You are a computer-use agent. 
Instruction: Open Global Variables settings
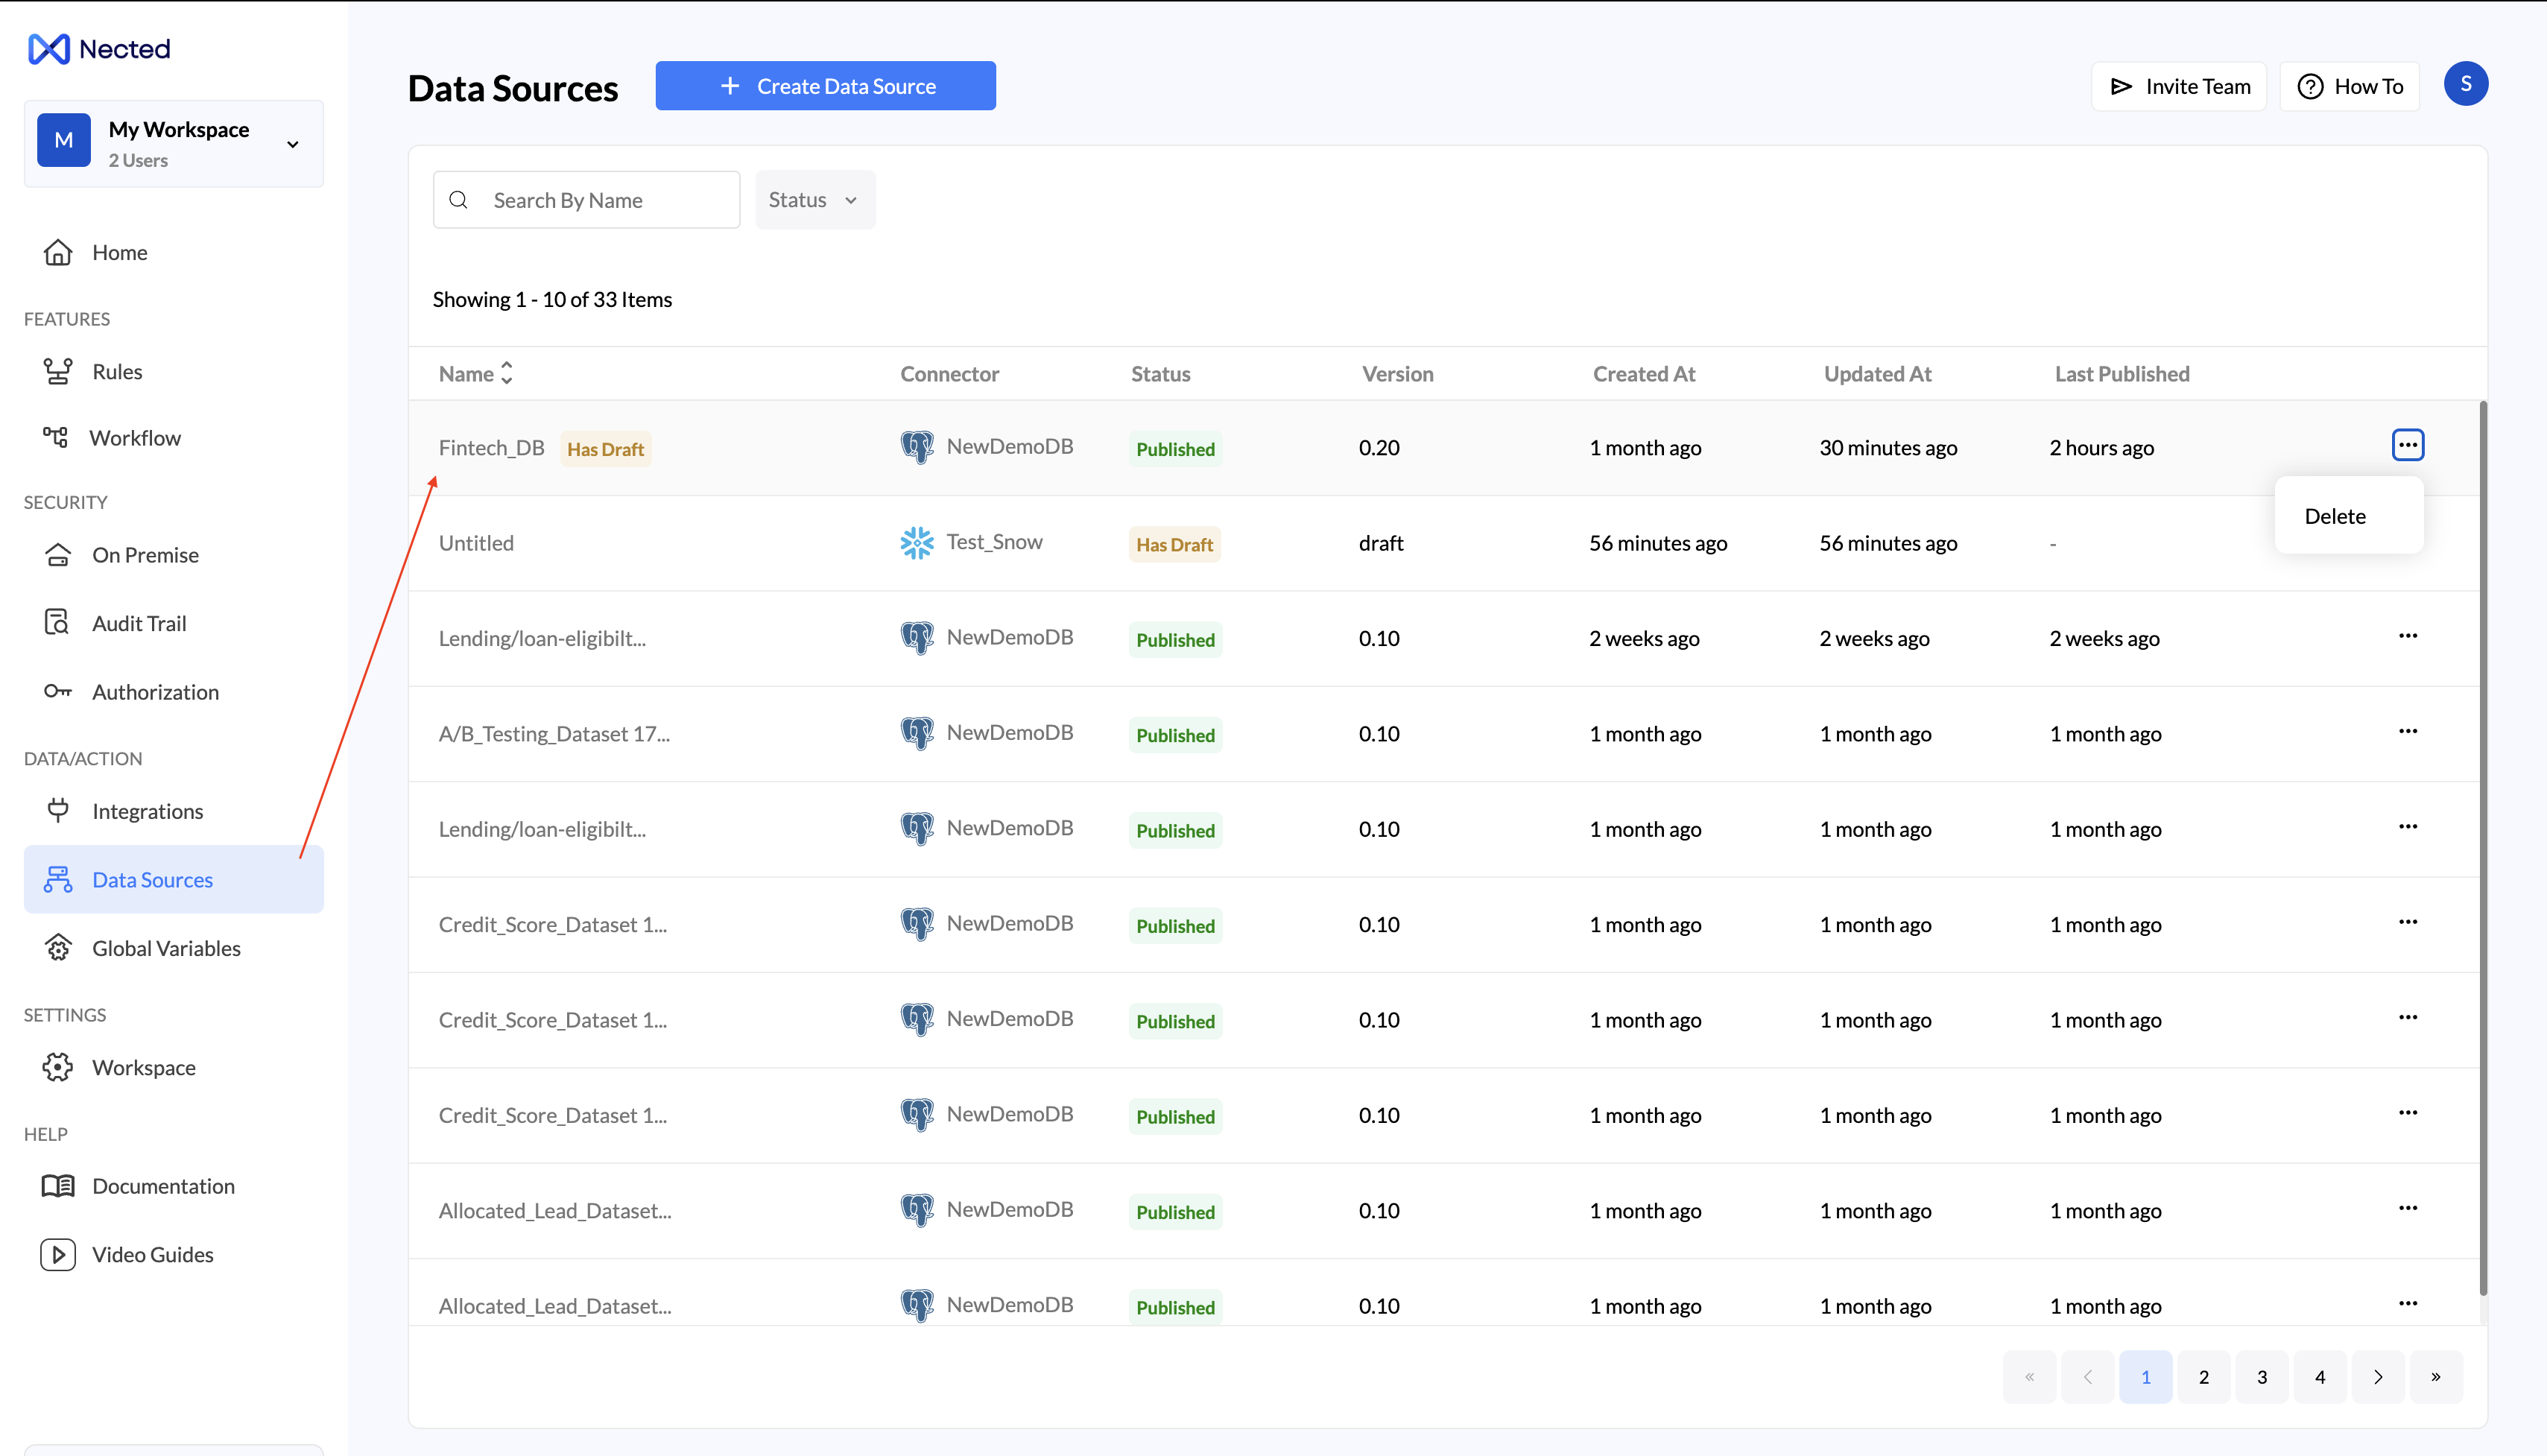[165, 948]
